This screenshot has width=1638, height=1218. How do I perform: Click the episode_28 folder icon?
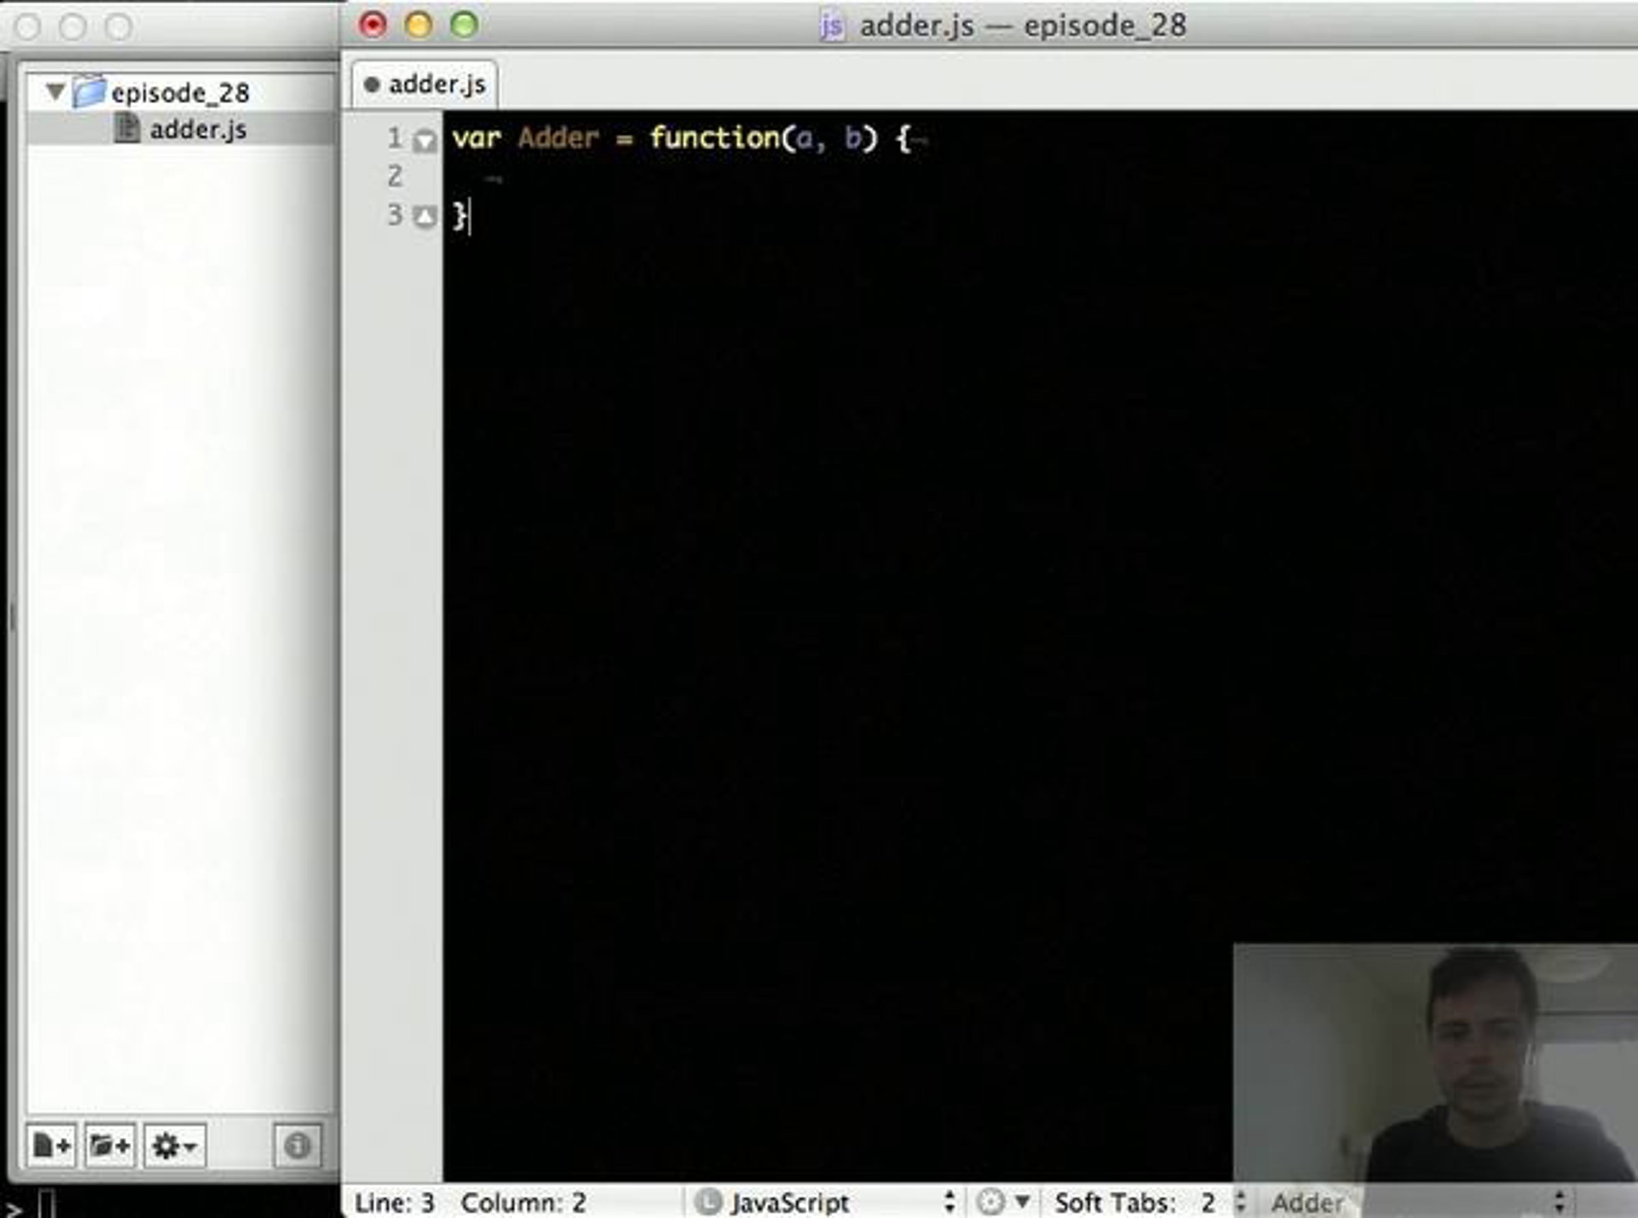pyautogui.click(x=89, y=92)
